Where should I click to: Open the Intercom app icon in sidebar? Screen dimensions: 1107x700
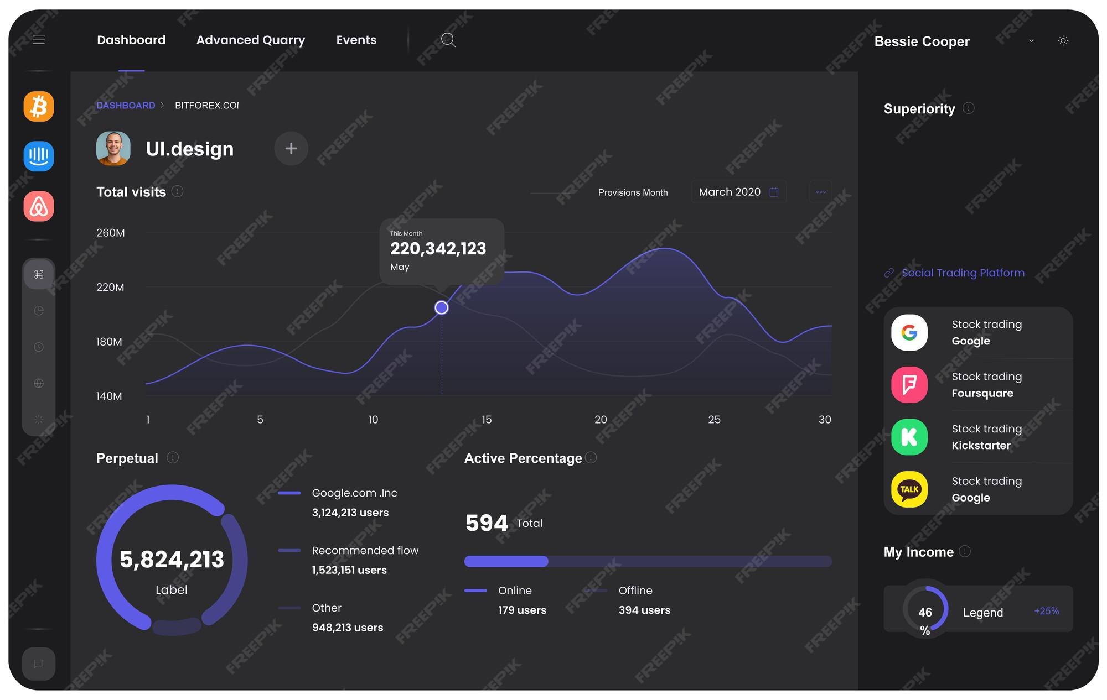pyautogui.click(x=38, y=156)
